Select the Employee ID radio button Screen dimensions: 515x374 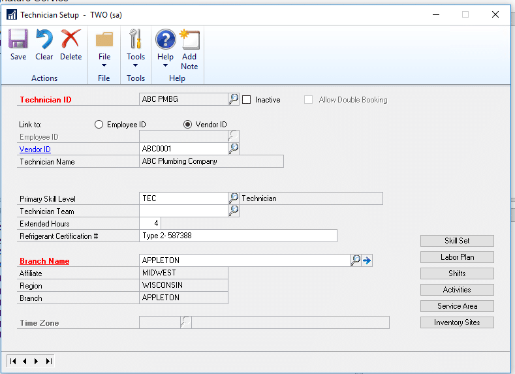tap(99, 125)
